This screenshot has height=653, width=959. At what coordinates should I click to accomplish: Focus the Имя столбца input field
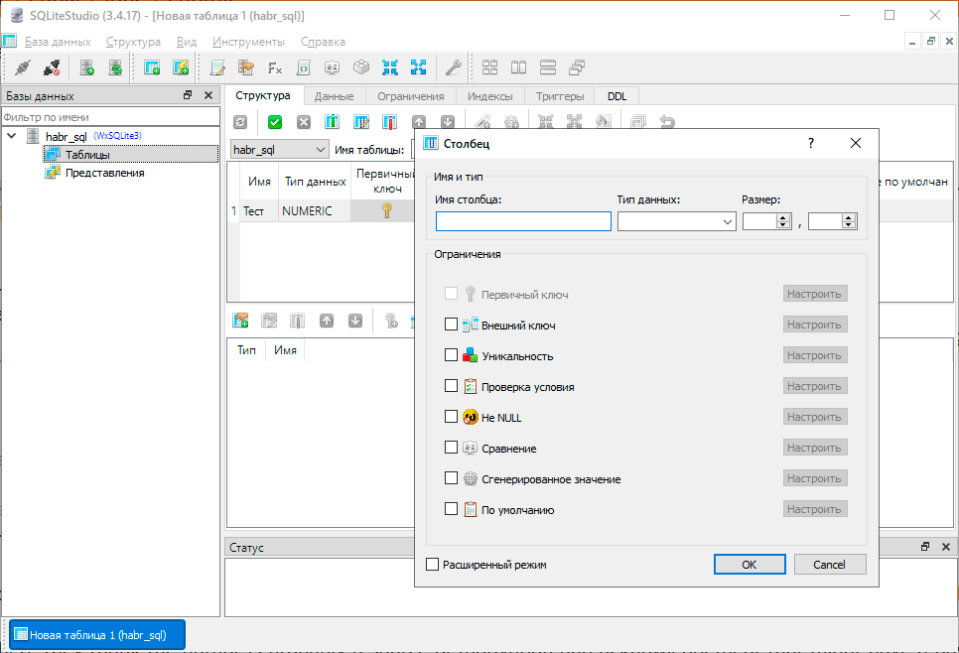point(523,221)
